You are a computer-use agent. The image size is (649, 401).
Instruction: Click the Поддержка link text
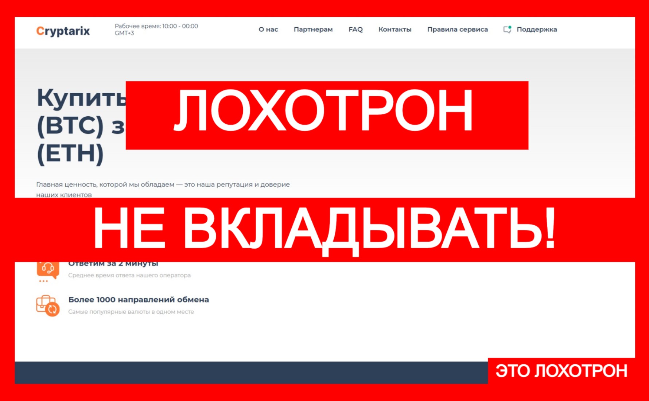(536, 30)
